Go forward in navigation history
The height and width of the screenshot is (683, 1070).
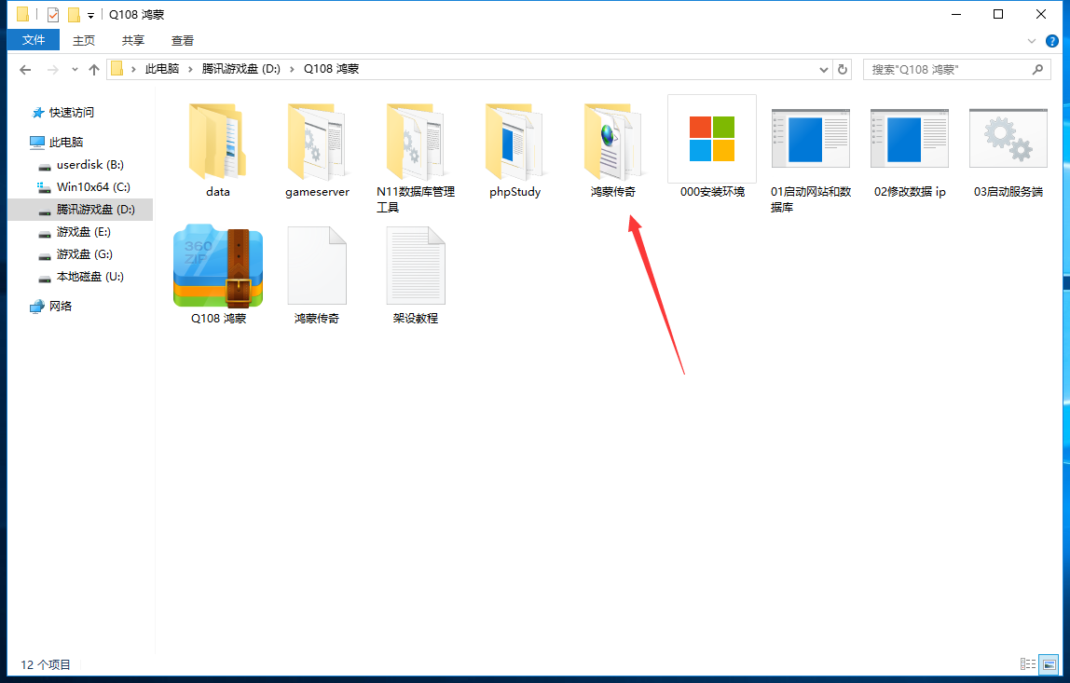pyautogui.click(x=52, y=70)
